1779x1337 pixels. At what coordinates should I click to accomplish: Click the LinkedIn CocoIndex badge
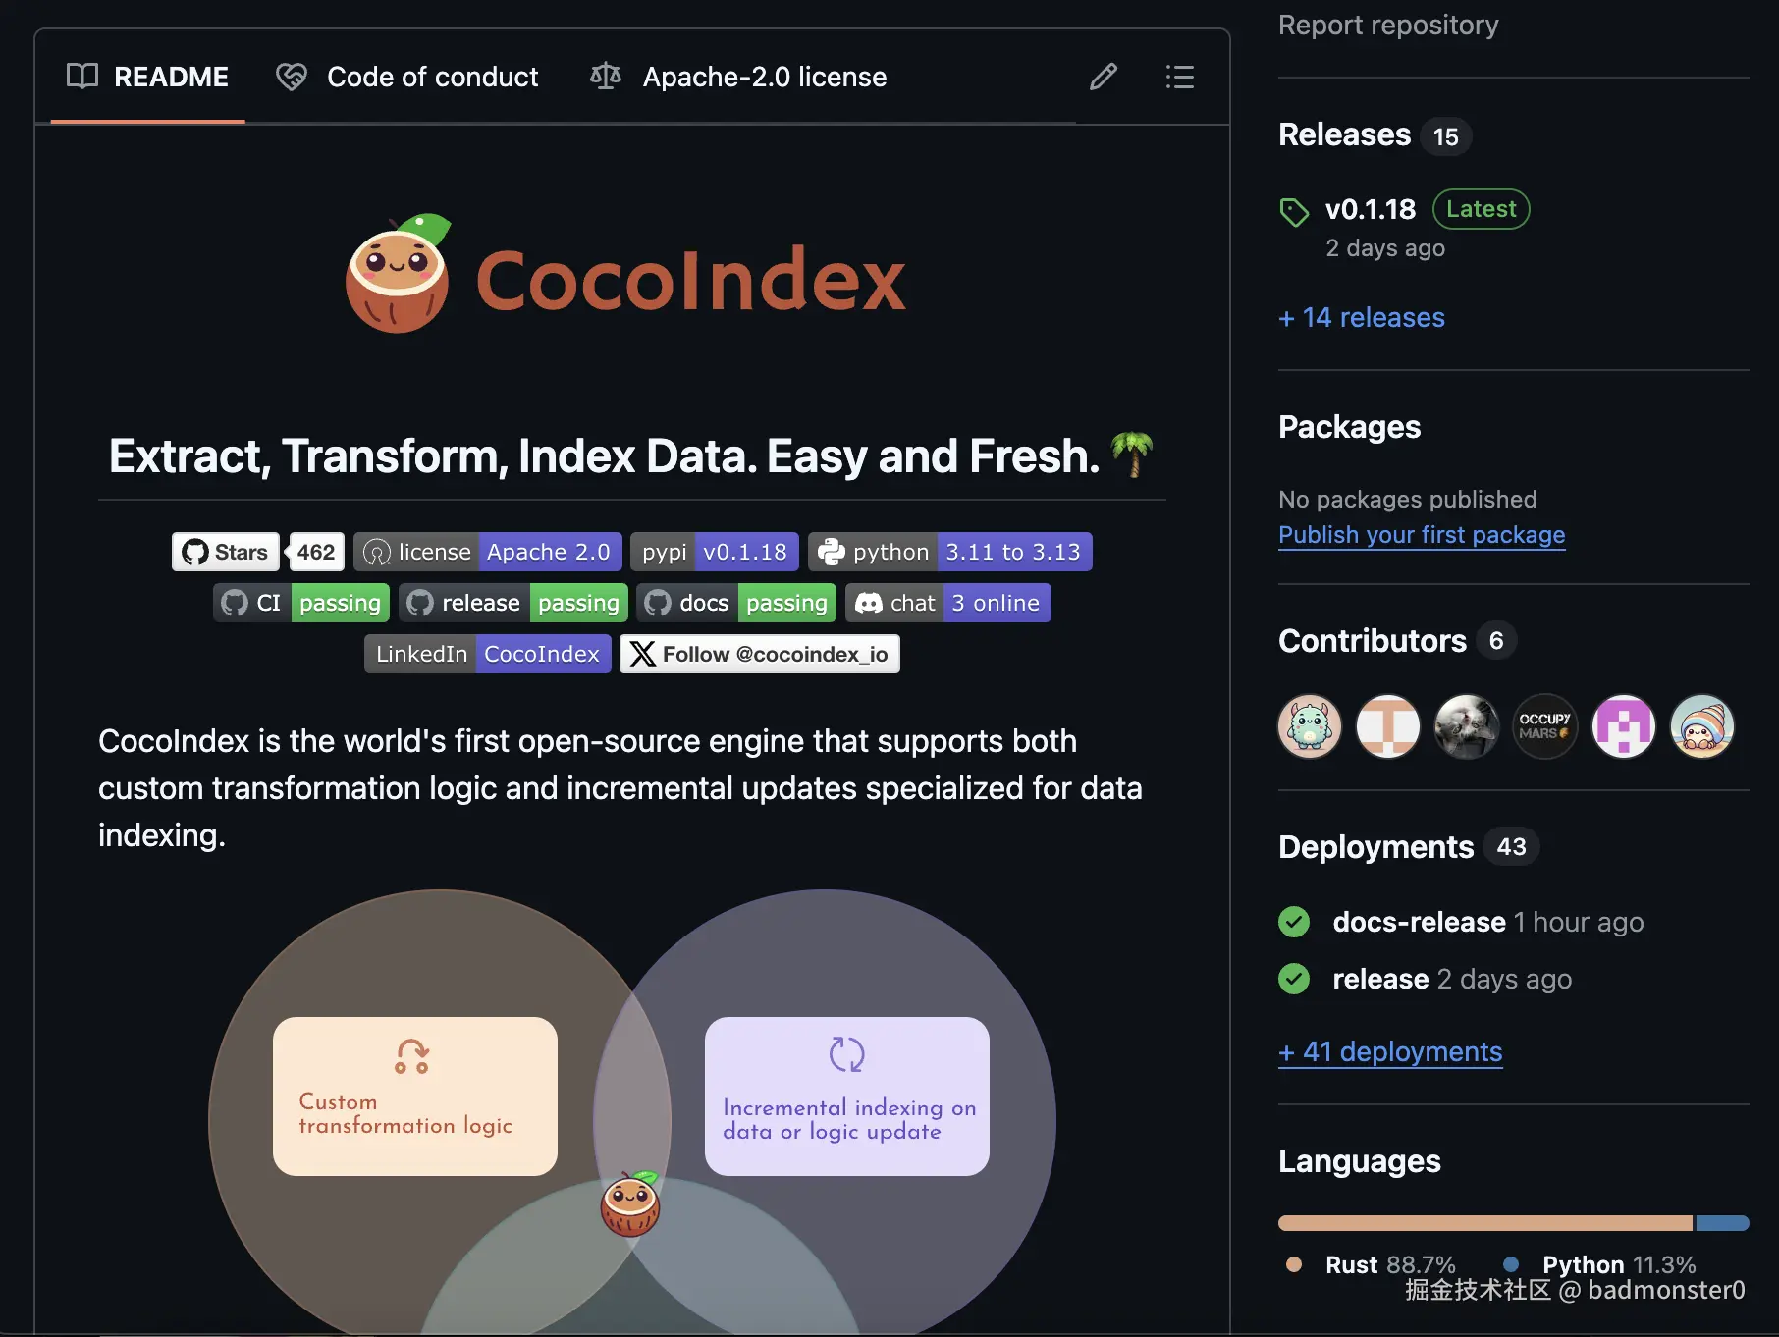click(x=487, y=654)
